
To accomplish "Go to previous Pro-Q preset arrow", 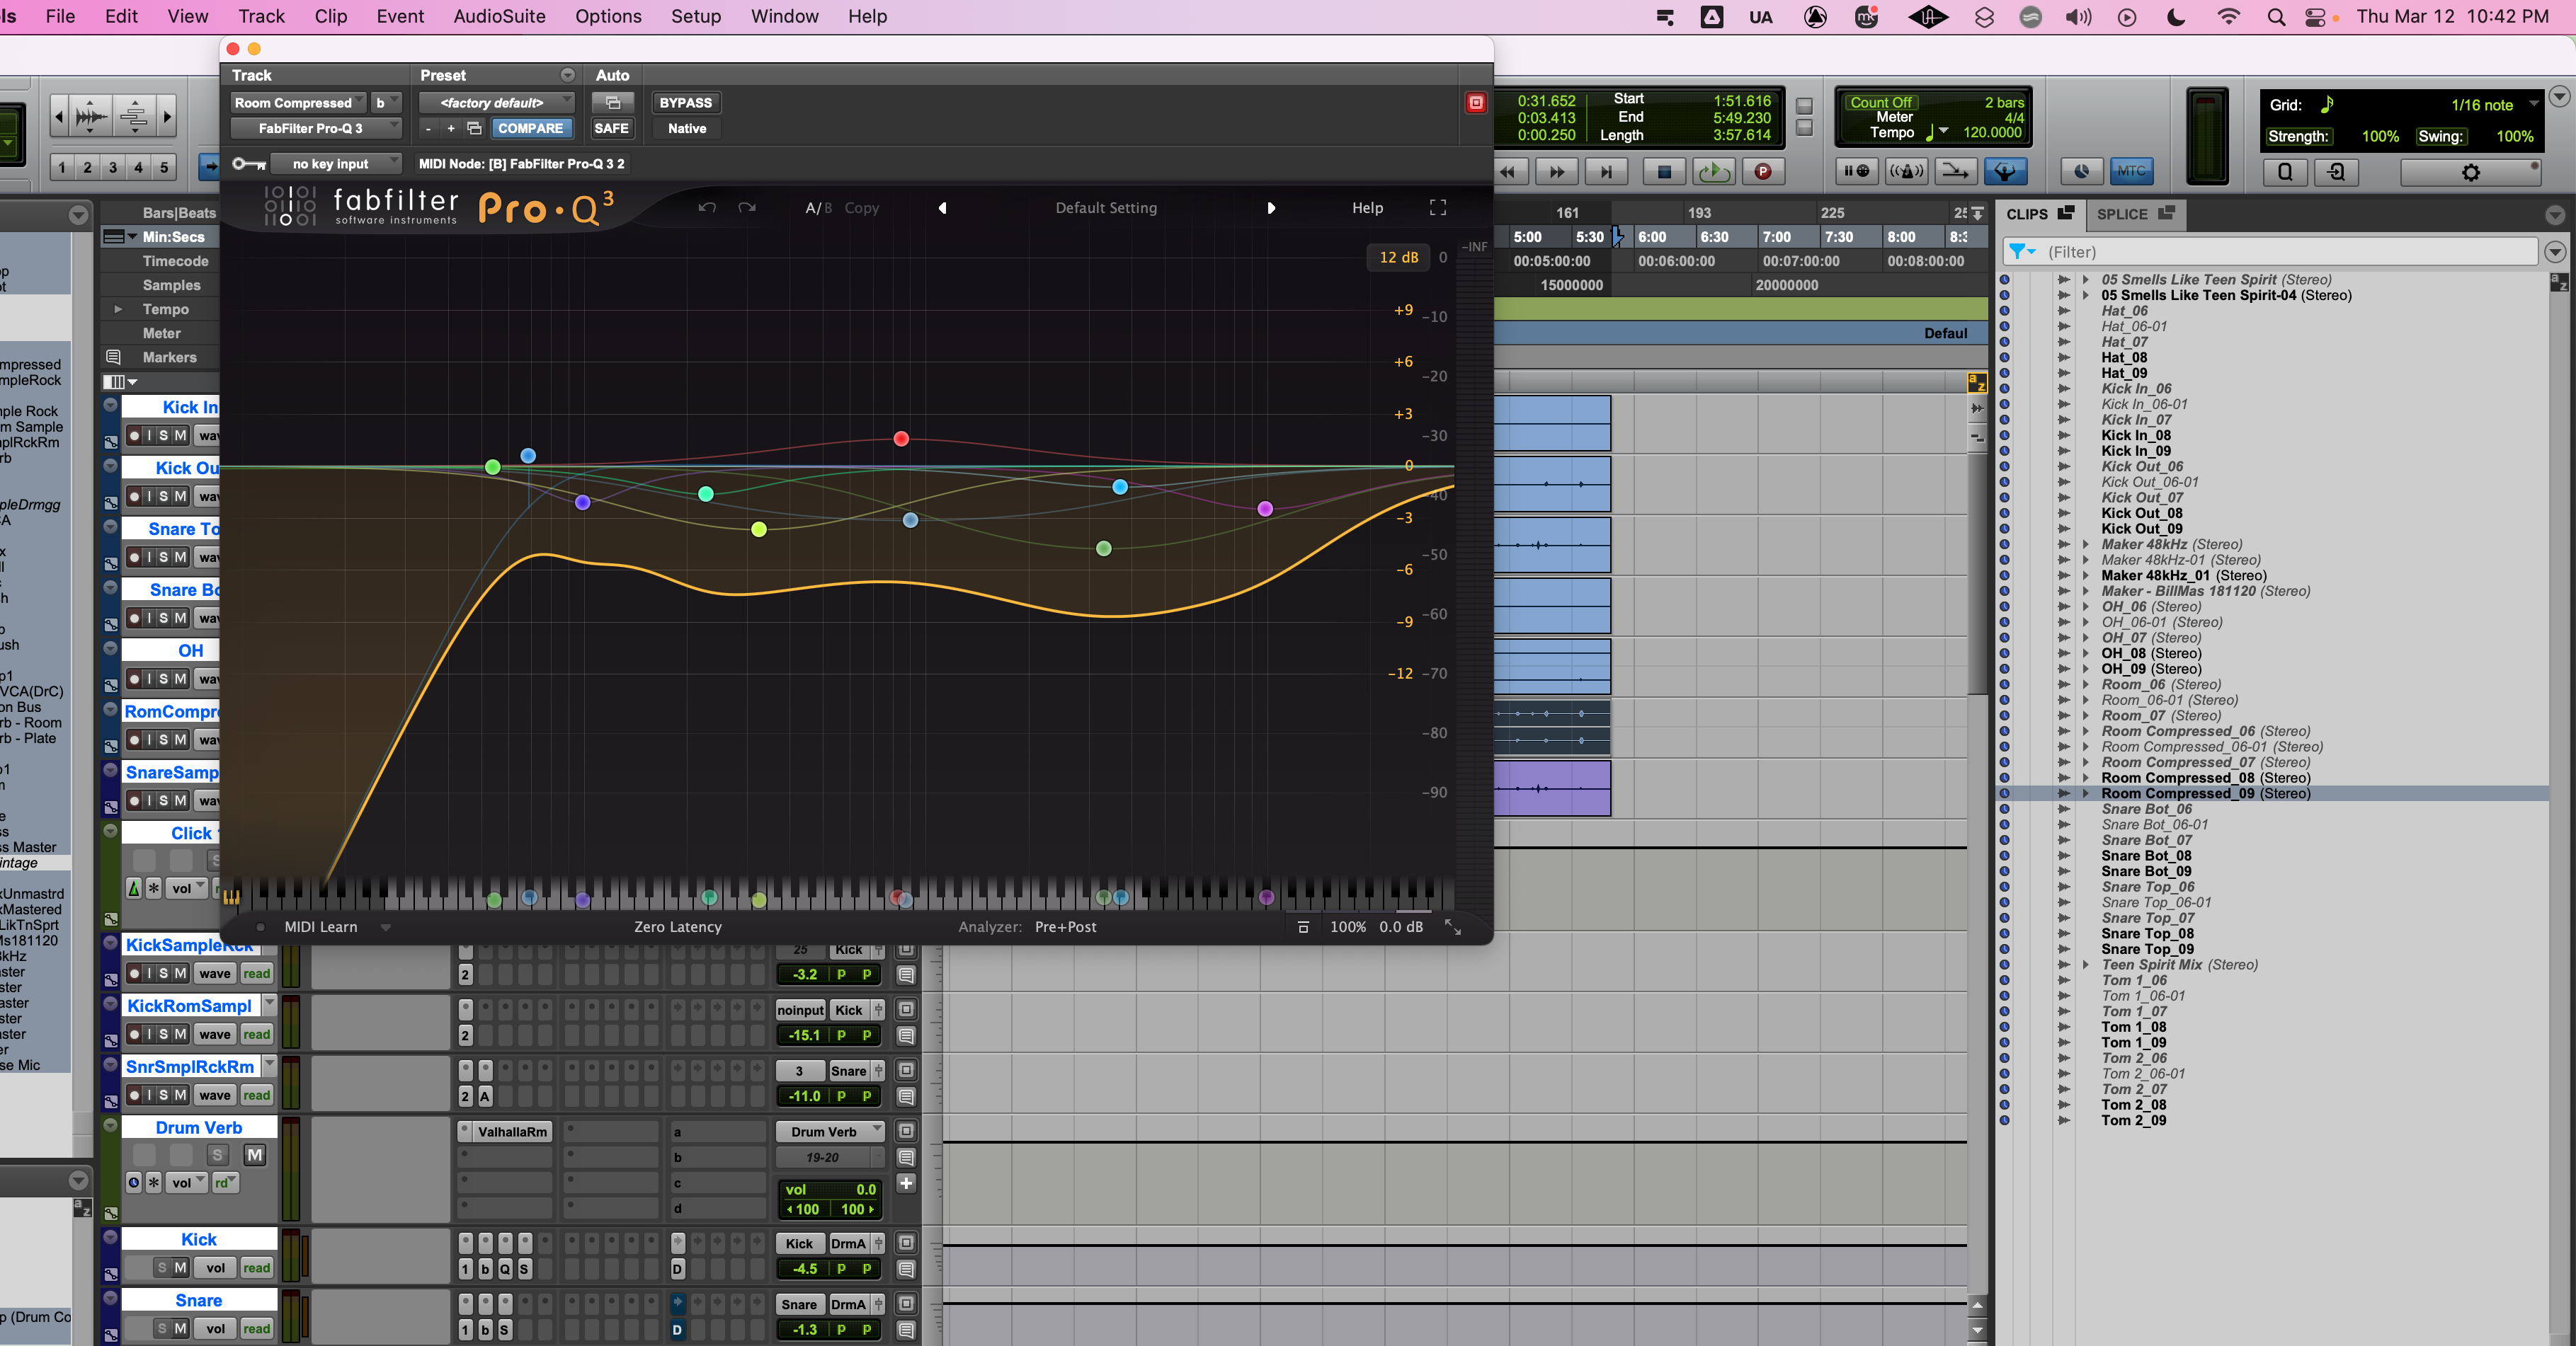I will (x=942, y=208).
